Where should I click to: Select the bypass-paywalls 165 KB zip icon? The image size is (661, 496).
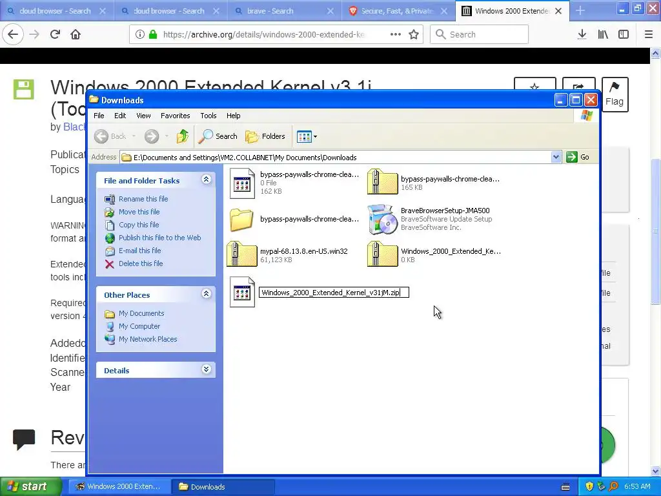click(x=382, y=181)
